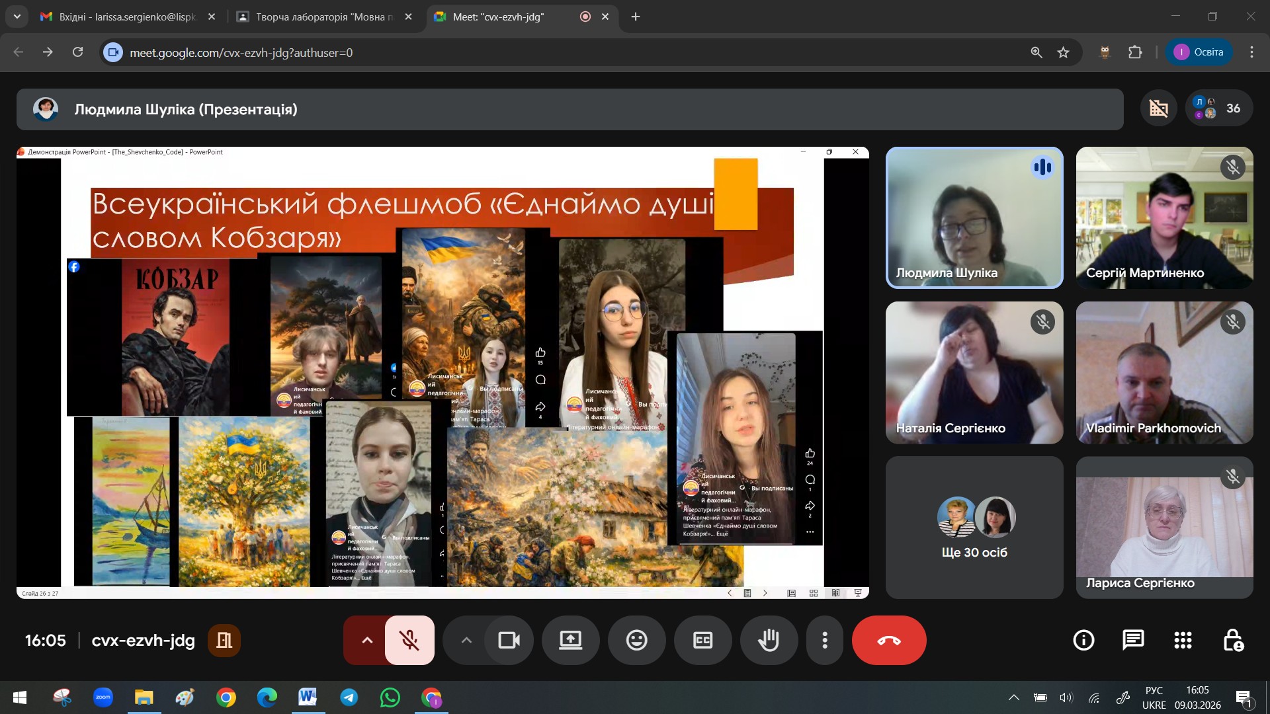
Task: Click the raise hand icon
Action: [769, 640]
